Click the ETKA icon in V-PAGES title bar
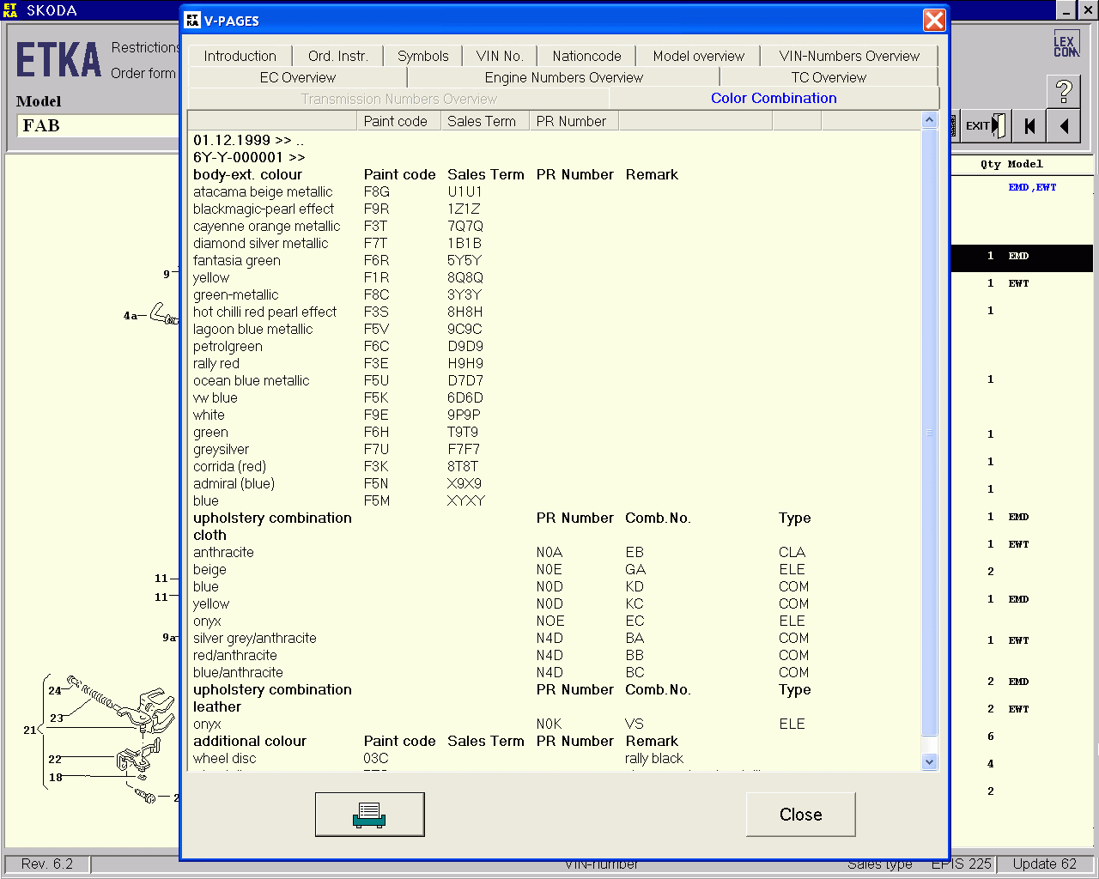 [x=192, y=21]
